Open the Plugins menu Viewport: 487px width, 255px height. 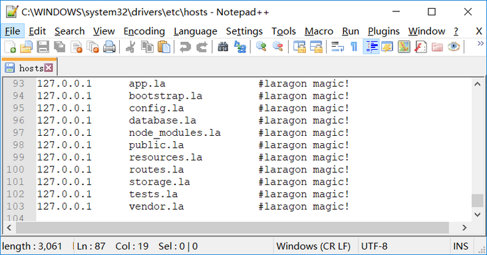[x=384, y=31]
